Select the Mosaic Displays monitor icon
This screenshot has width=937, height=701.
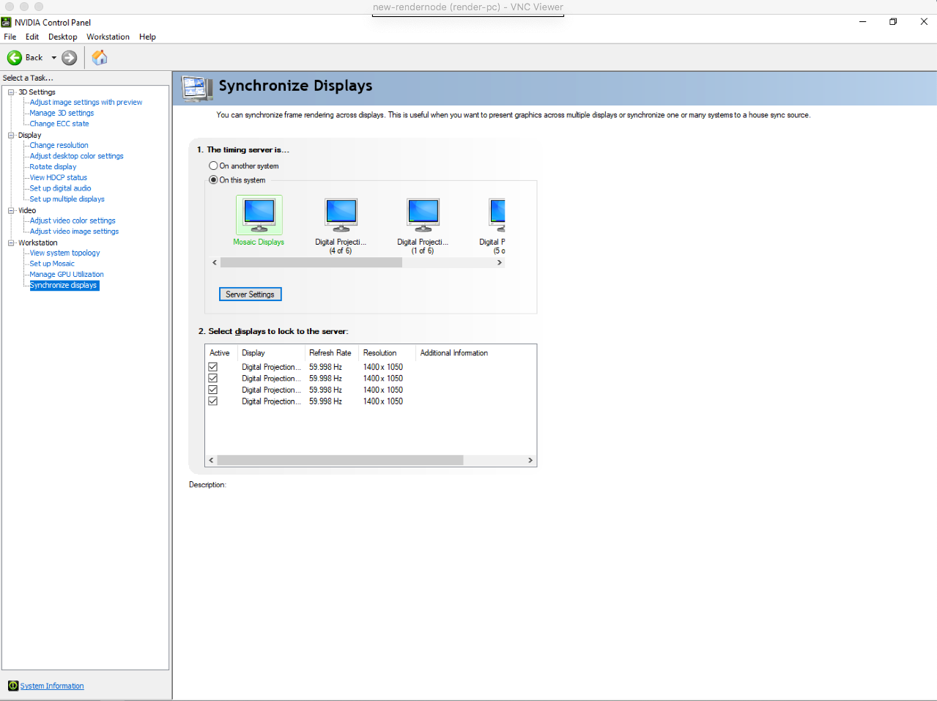point(259,215)
